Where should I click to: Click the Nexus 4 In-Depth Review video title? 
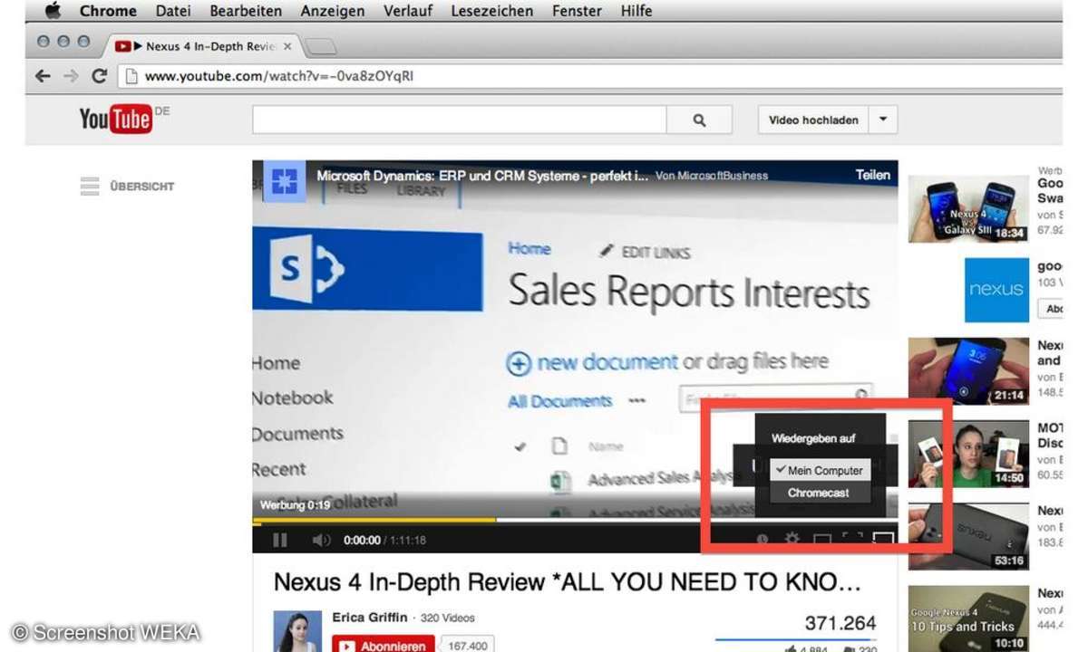click(567, 580)
